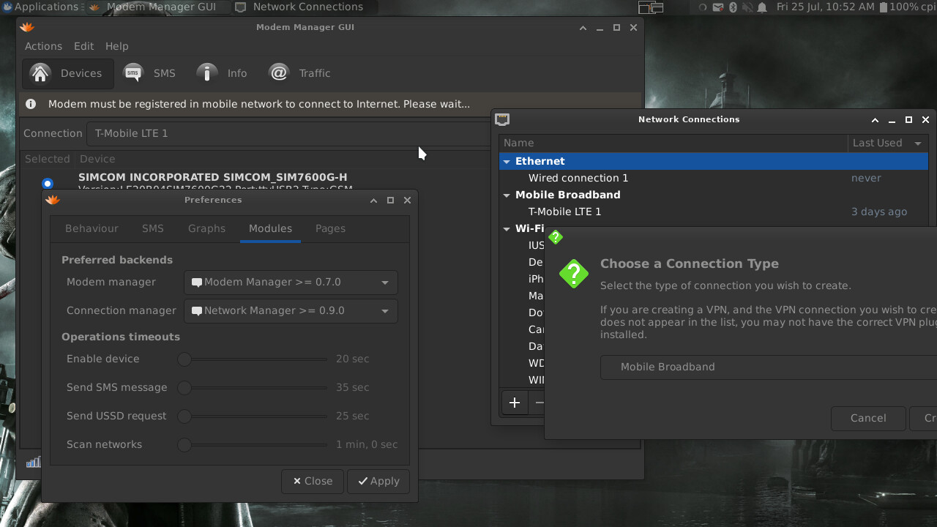Click the Name column header
This screenshot has width=937, height=527.
[673, 143]
